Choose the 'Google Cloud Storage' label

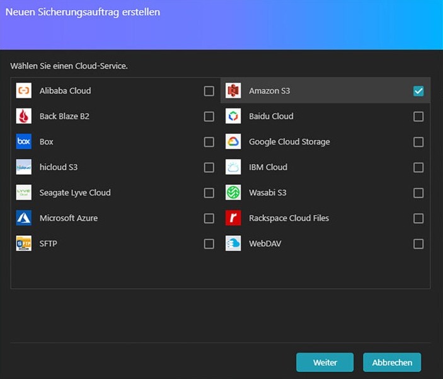point(289,142)
